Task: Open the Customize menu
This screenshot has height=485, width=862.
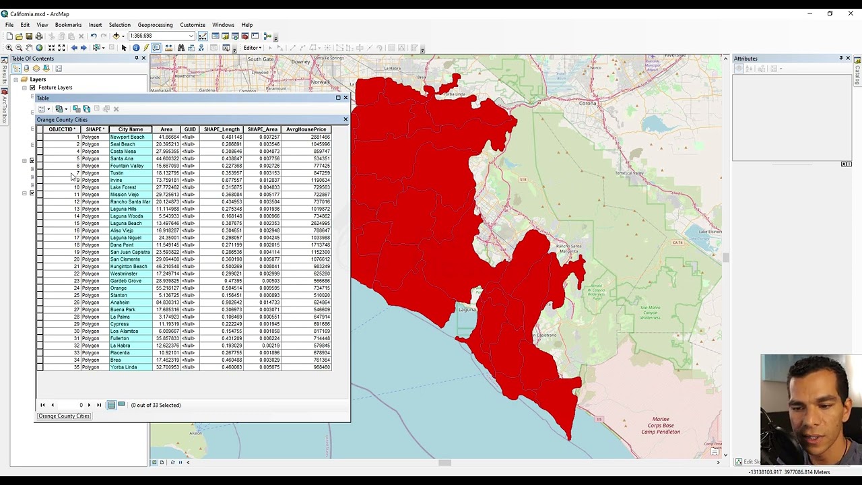Action: (193, 25)
